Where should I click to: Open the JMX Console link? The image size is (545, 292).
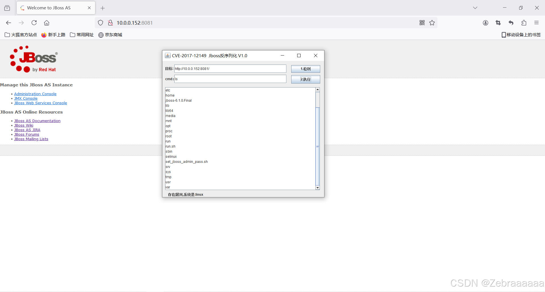[26, 98]
